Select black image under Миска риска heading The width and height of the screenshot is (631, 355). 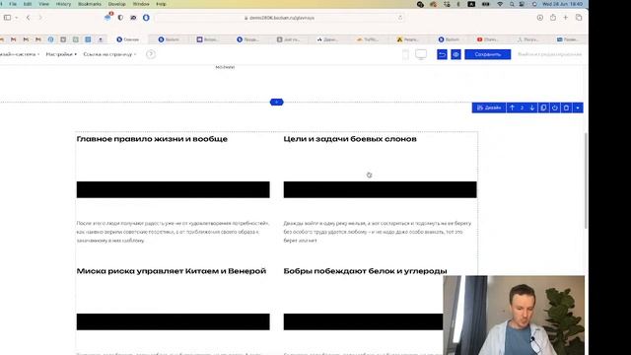174,321
